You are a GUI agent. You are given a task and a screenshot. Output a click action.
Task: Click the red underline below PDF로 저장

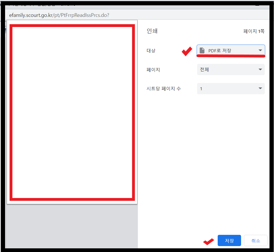click(231, 56)
